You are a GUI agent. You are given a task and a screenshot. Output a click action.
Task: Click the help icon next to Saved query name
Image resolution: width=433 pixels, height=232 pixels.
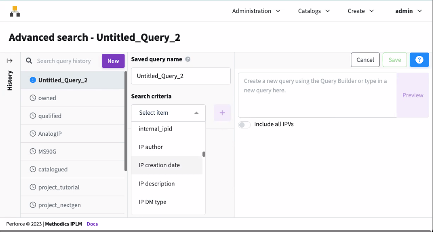[x=188, y=59]
